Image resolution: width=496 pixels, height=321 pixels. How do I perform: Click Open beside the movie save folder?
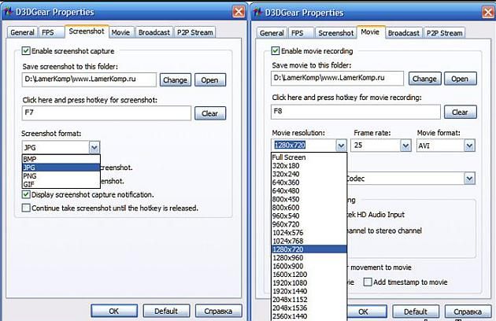[x=459, y=79]
